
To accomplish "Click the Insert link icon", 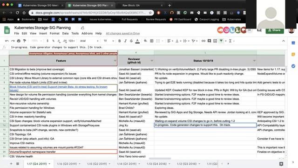I will point(203,41).
